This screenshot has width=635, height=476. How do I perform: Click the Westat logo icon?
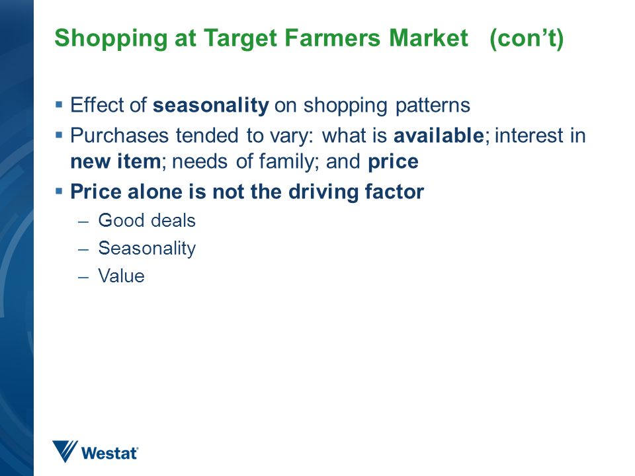click(65, 452)
